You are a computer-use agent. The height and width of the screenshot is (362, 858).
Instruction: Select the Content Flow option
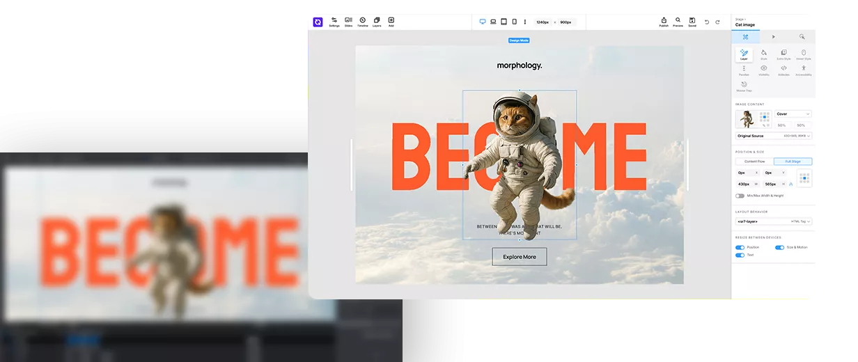click(754, 161)
